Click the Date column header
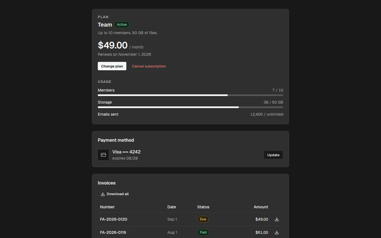The image size is (381, 238). [172, 207]
